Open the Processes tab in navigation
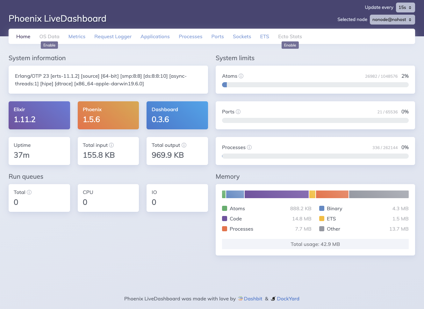424x309 pixels. click(x=190, y=37)
